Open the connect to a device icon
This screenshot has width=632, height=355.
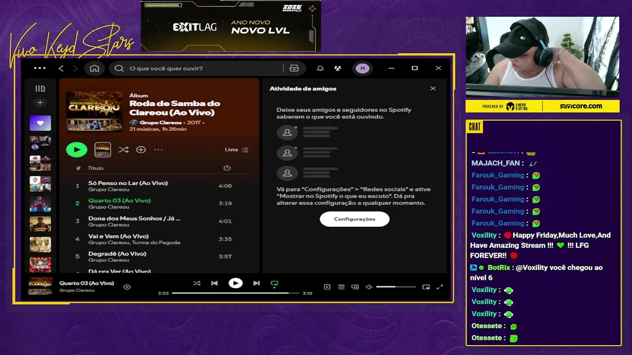[x=355, y=287]
